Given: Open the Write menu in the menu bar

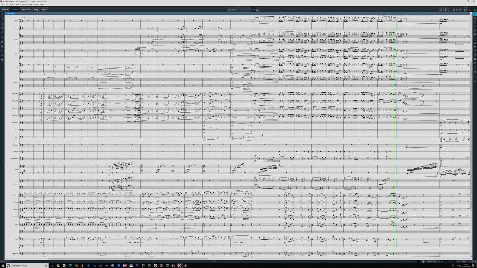Looking at the screenshot, I should pyautogui.click(x=18, y=4).
